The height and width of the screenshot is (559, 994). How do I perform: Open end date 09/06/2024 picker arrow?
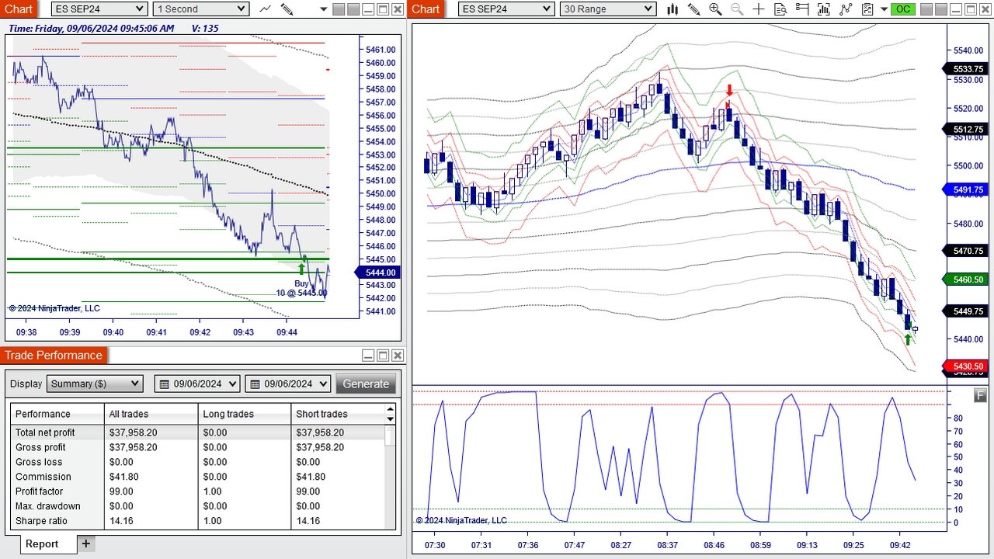click(322, 384)
